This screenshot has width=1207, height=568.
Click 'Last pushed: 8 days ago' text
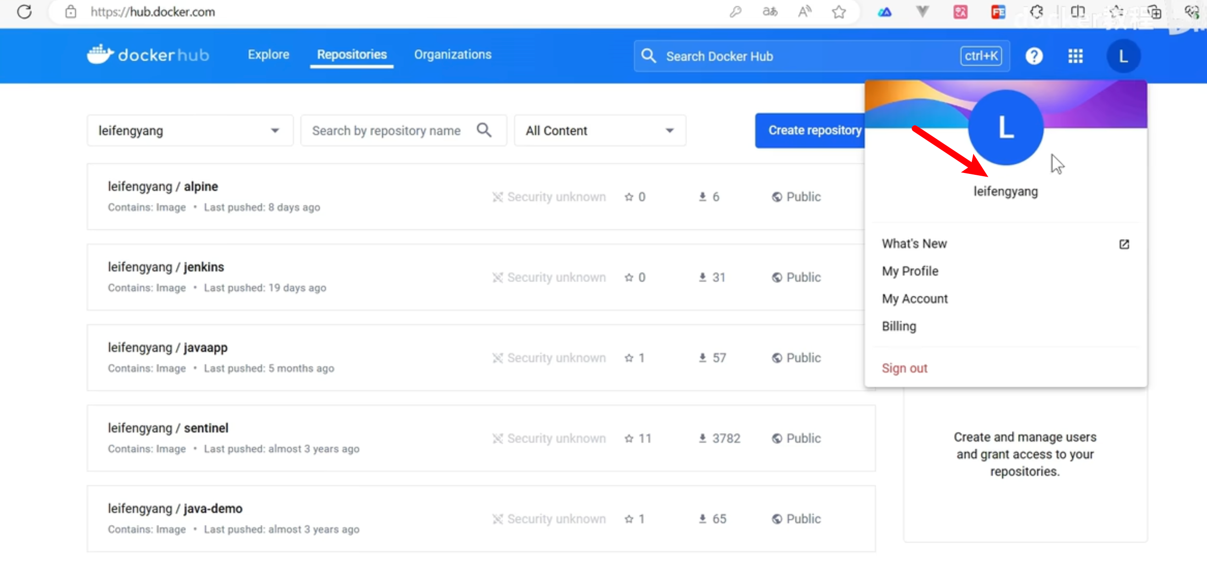pos(262,207)
